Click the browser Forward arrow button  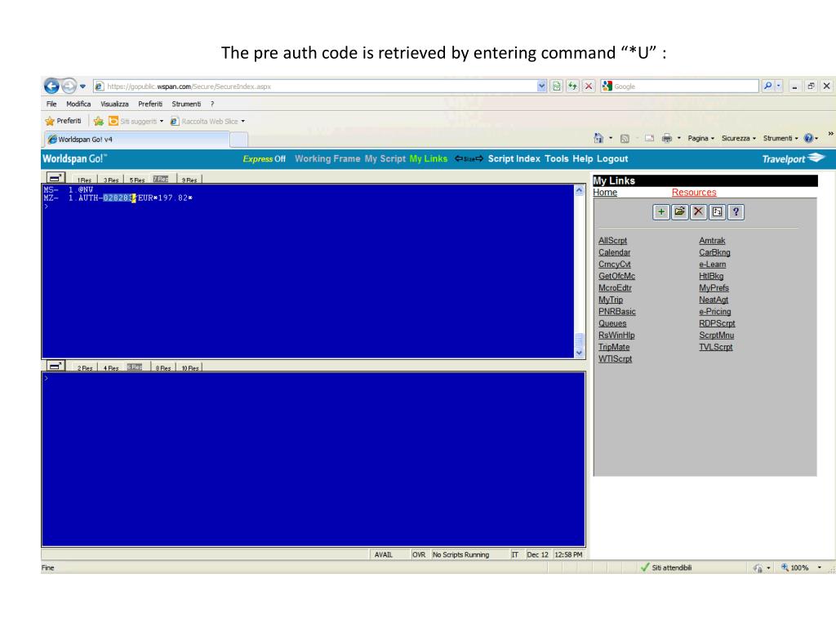tap(69, 86)
